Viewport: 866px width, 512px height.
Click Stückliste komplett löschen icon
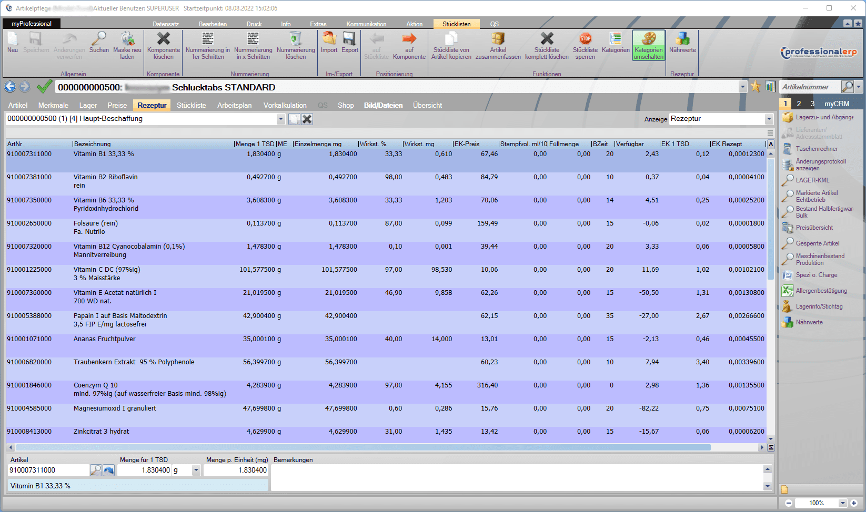(547, 39)
